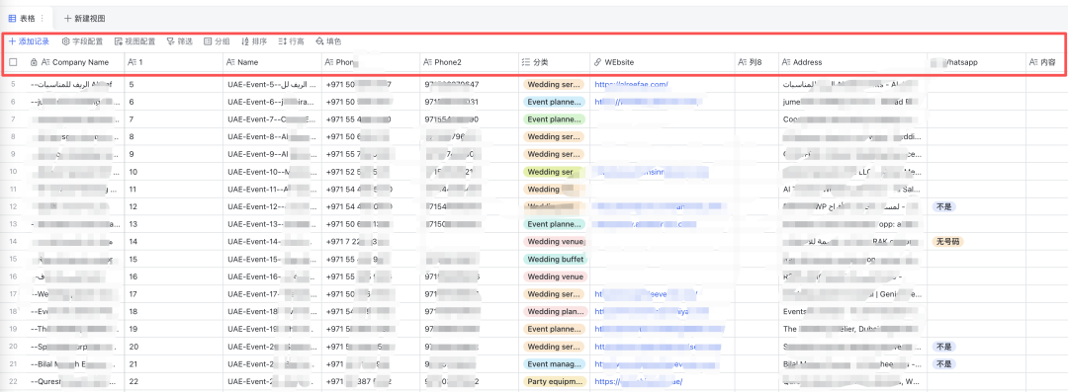Select the Name column header
This screenshot has width=1068, height=392.
pos(273,62)
